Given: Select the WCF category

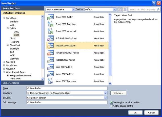Looking at the screenshot, I should click(x=12, y=55).
